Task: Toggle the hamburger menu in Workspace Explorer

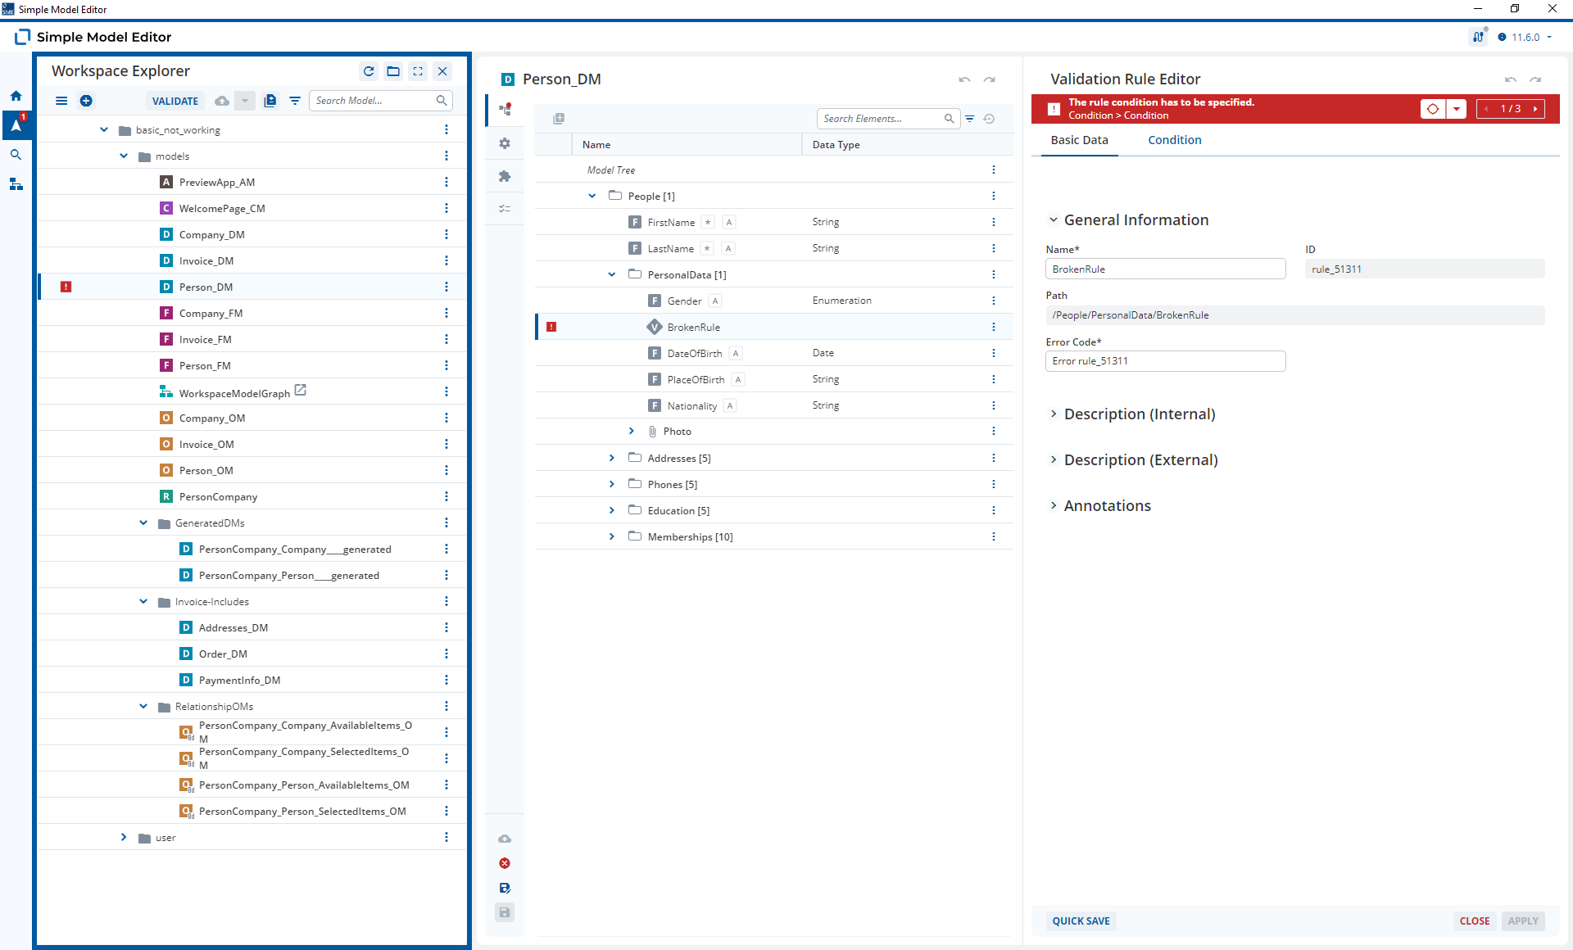Action: click(x=61, y=101)
